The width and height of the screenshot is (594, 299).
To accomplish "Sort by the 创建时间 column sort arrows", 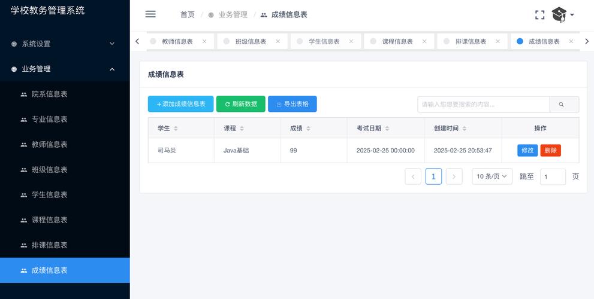I will [x=465, y=129].
